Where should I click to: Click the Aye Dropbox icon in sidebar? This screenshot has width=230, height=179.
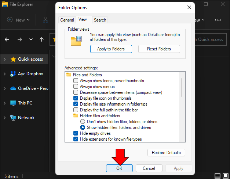pyautogui.click(x=13, y=74)
